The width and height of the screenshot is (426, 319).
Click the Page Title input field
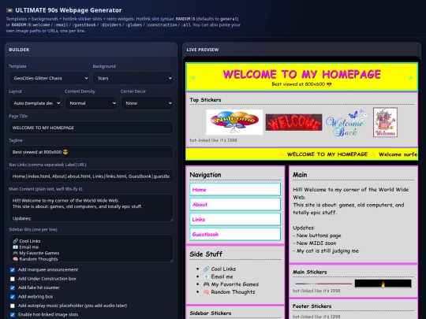pyautogui.click(x=91, y=128)
